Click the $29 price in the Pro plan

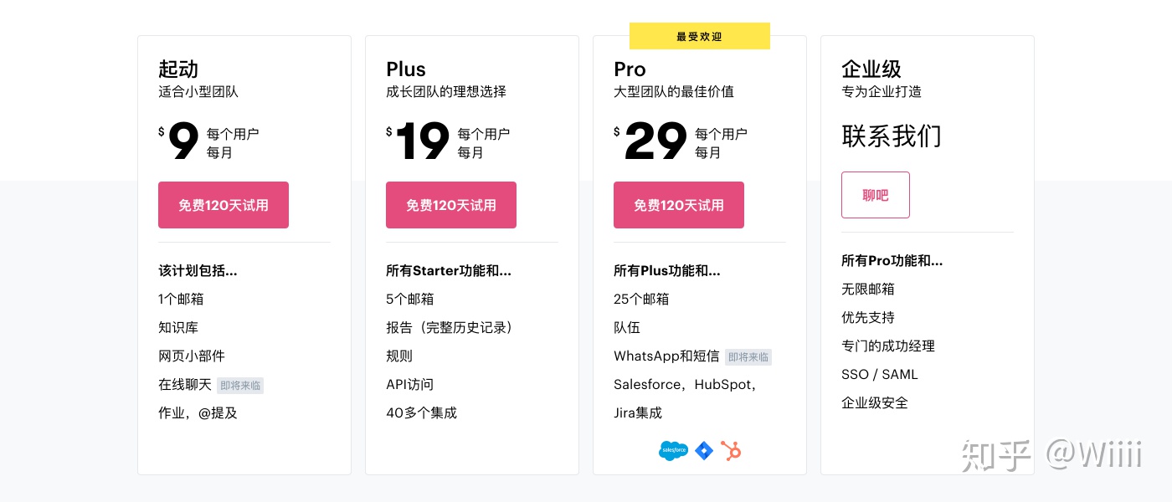point(650,141)
